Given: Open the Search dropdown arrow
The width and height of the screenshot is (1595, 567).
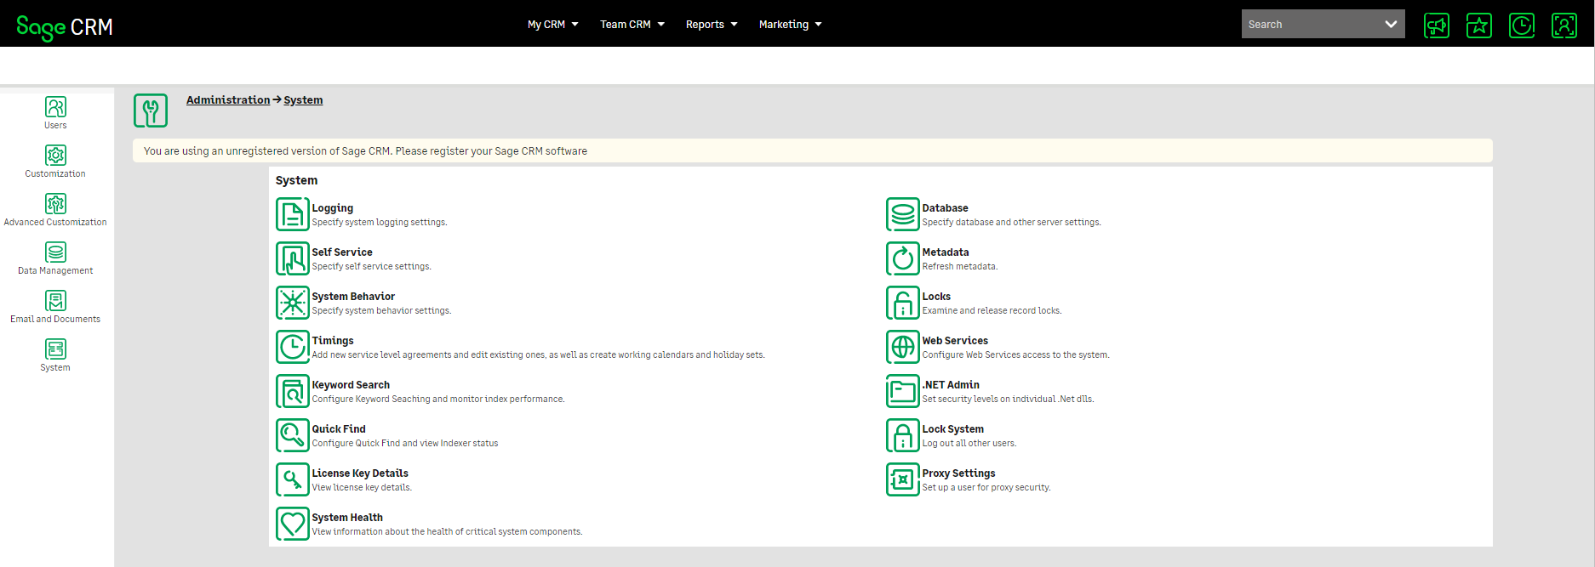Looking at the screenshot, I should coord(1391,24).
